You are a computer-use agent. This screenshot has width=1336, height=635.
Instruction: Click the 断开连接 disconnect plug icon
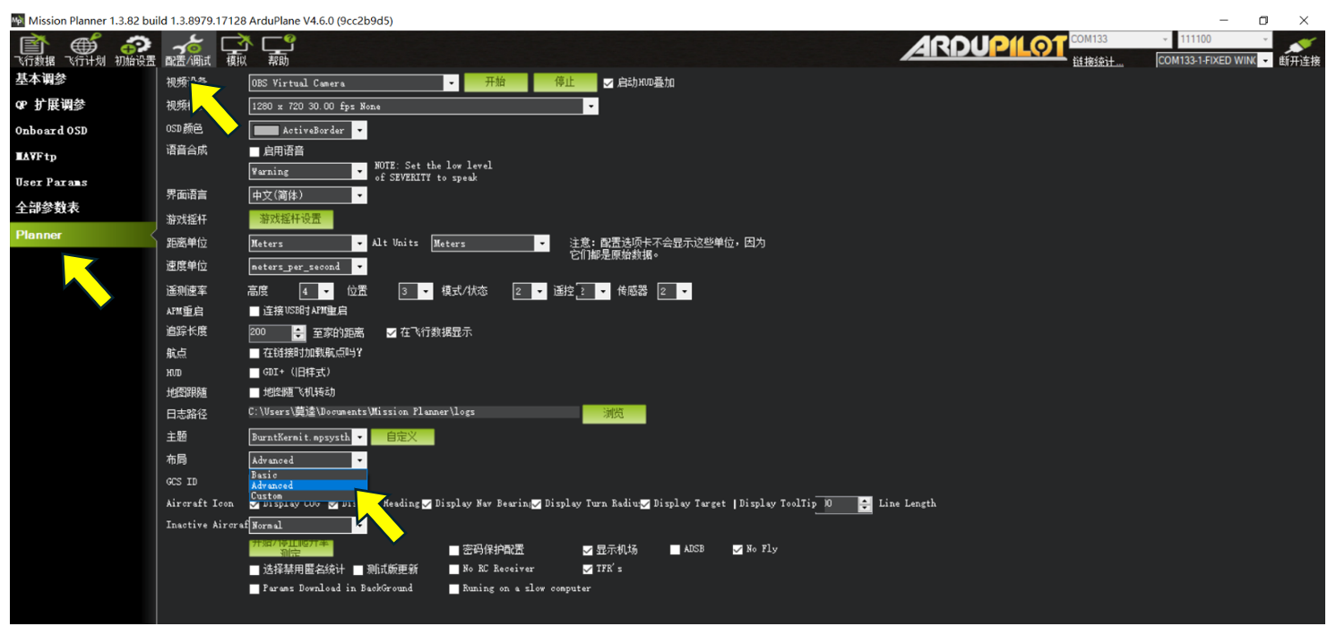click(1298, 51)
